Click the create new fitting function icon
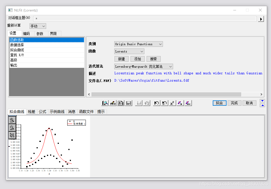This screenshot has width=271, height=189. pos(121,103)
